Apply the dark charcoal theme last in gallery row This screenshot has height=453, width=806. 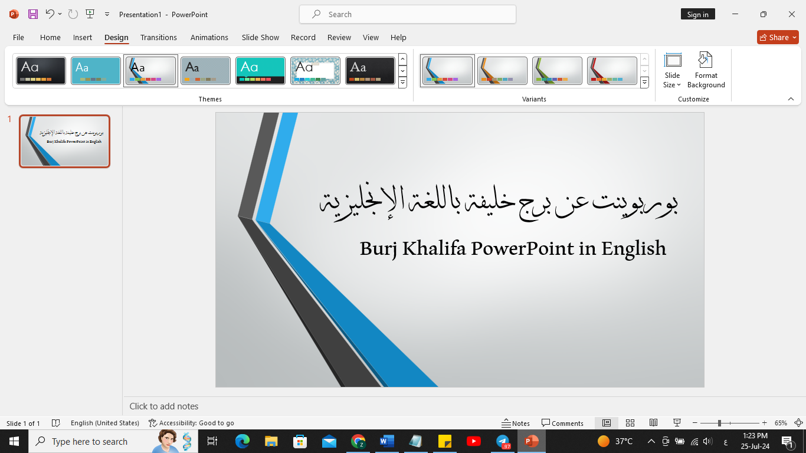(370, 71)
